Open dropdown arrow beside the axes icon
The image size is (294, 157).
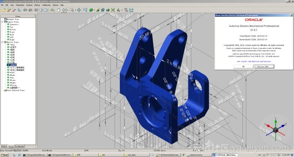pos(122,10)
